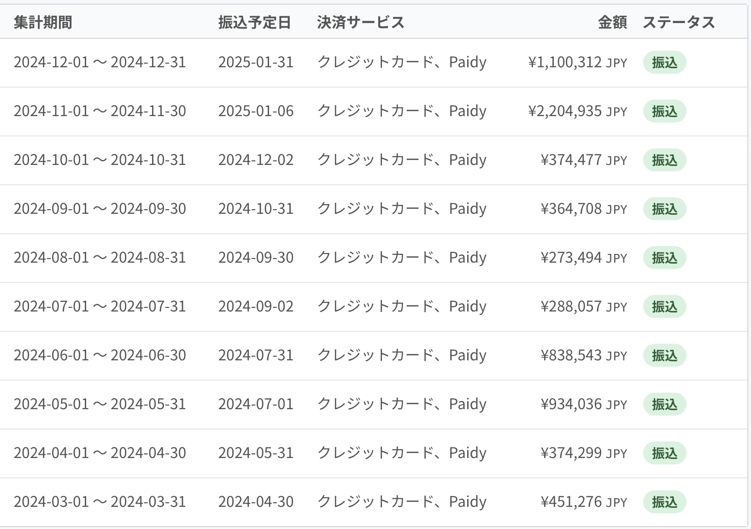Click the 集計期間 column header
The image size is (751, 529).
tap(43, 22)
